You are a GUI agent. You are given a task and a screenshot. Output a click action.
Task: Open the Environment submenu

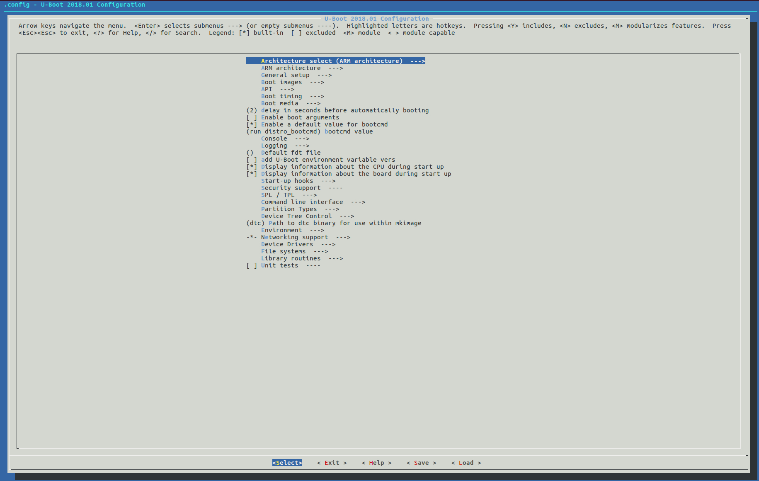click(x=293, y=230)
